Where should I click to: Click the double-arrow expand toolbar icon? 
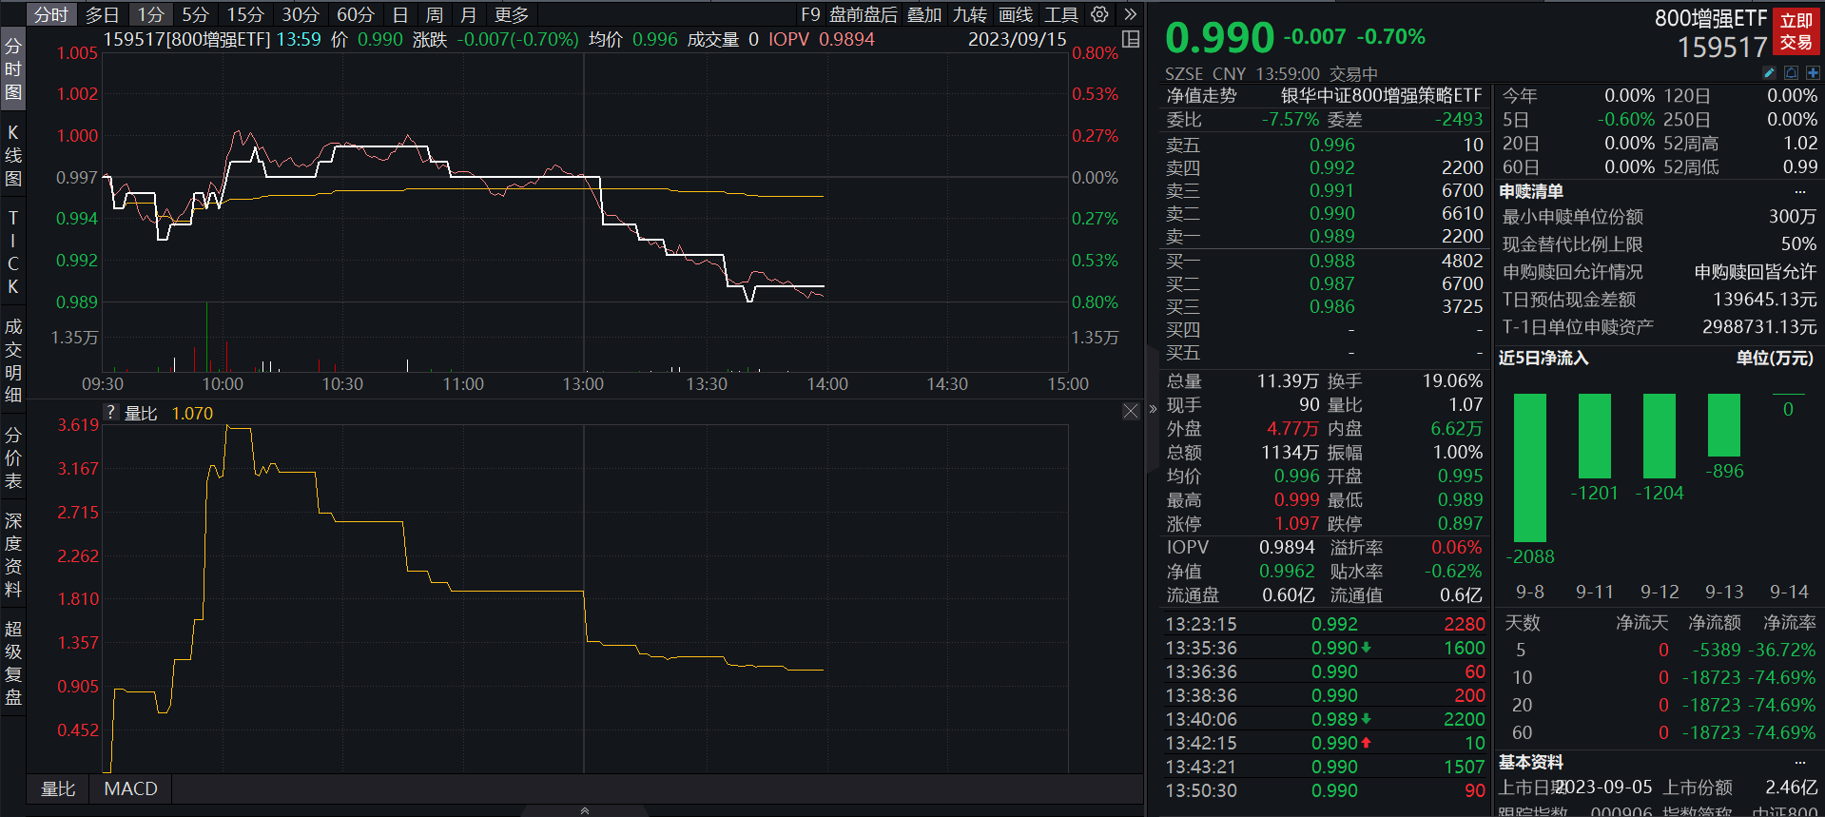(x=1130, y=14)
